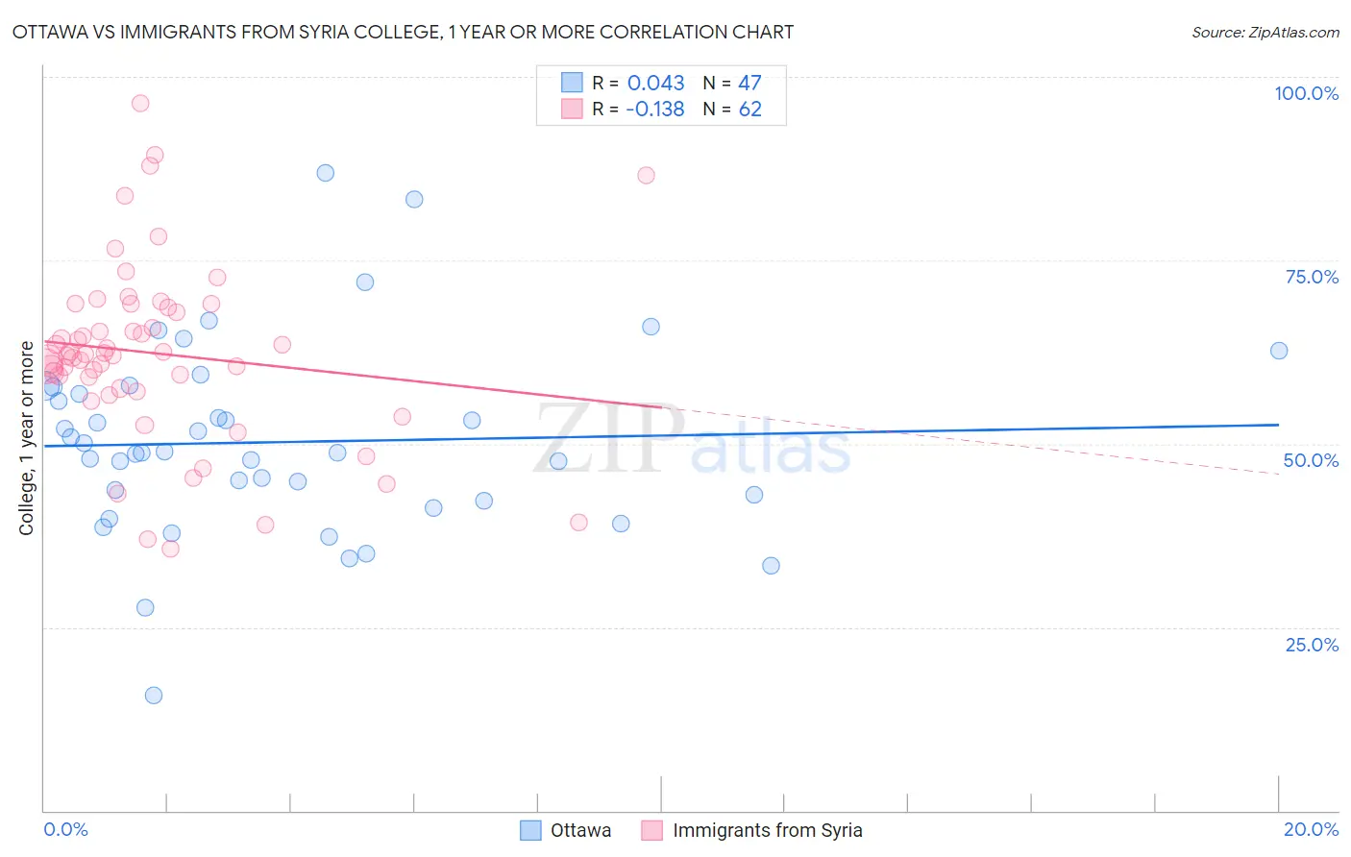Image resolution: width=1351 pixels, height=857 pixels.
Task: Click the 75.0% y-axis label
Action: coord(1312,277)
